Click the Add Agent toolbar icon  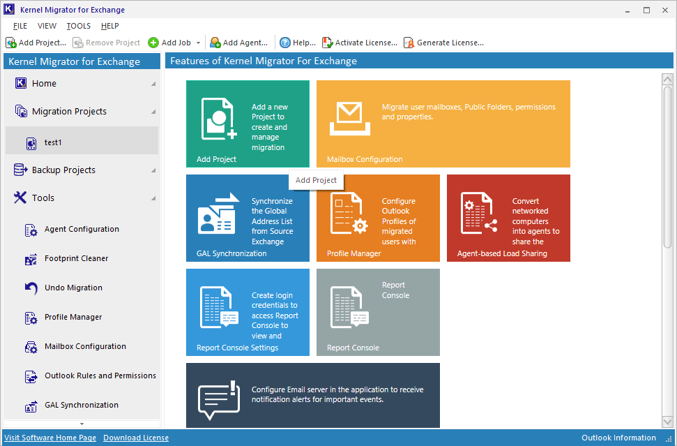pos(215,43)
